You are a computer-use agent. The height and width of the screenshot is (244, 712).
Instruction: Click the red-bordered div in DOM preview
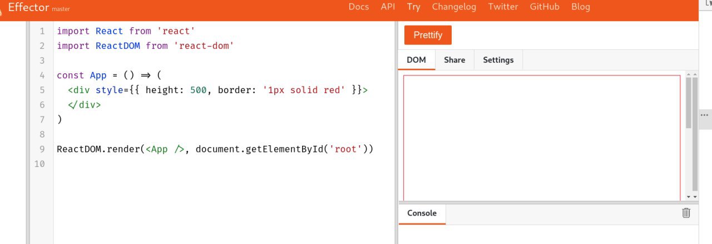click(542, 138)
